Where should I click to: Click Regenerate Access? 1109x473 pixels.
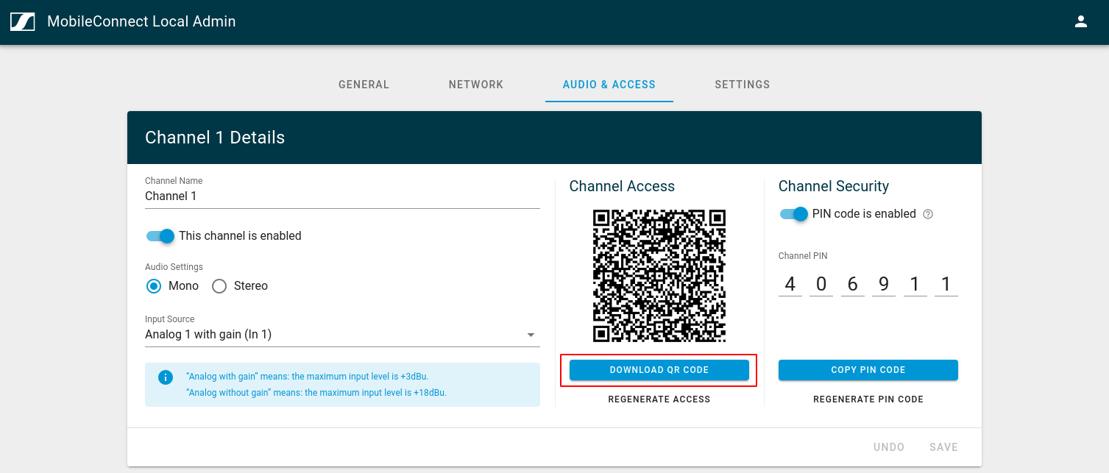pos(659,399)
